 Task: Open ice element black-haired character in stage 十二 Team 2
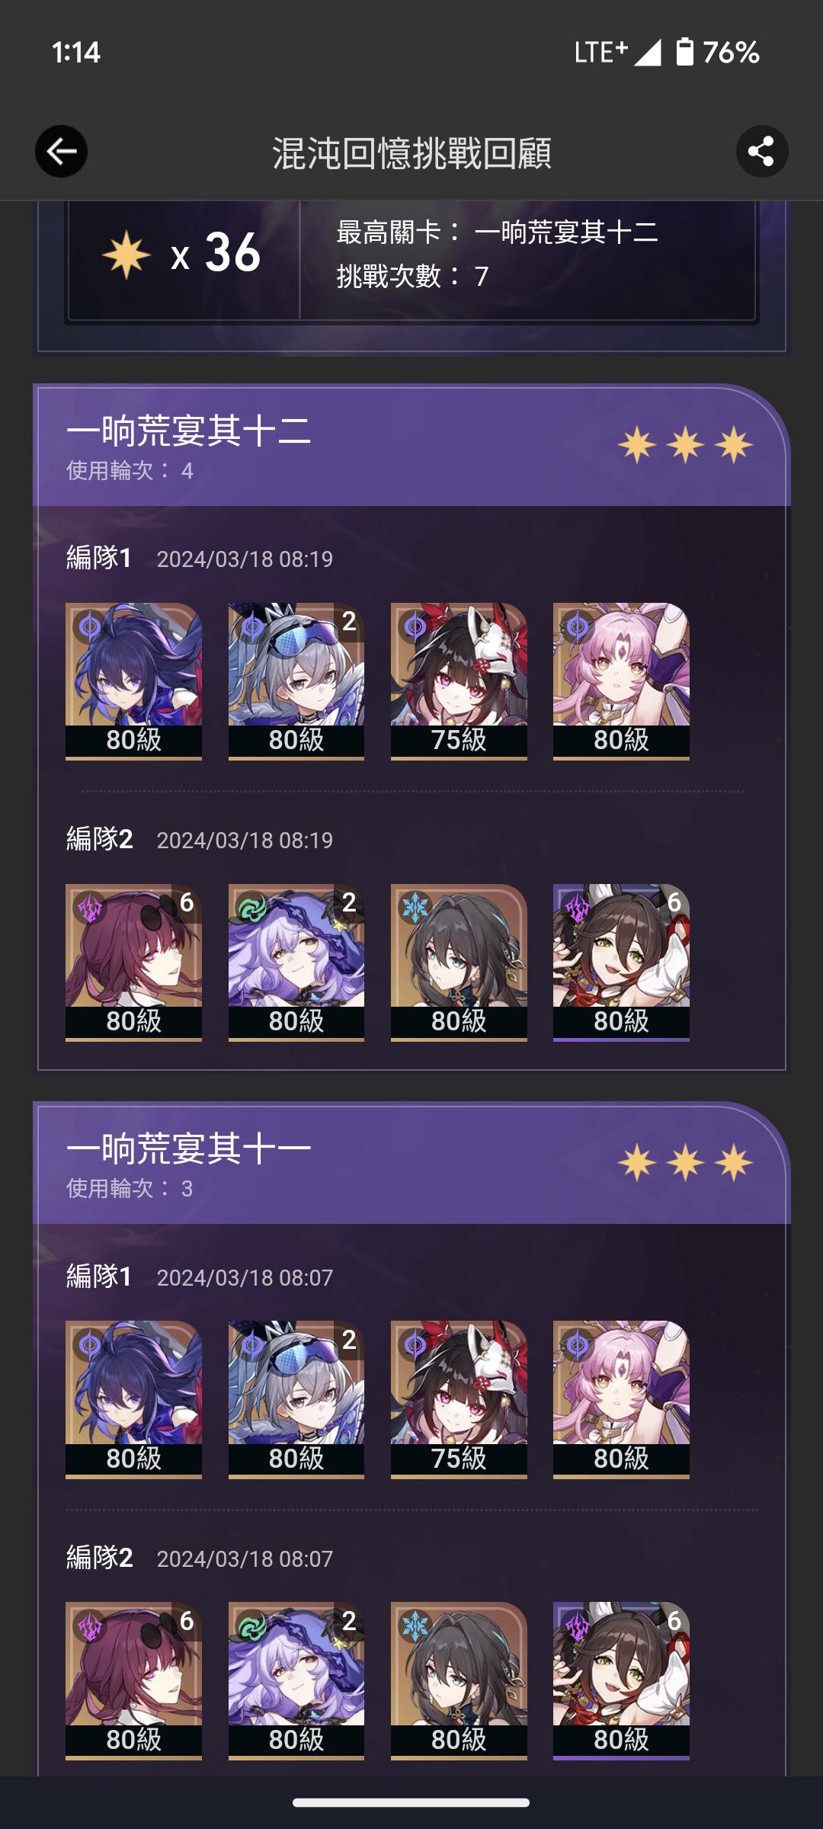pyautogui.click(x=459, y=963)
